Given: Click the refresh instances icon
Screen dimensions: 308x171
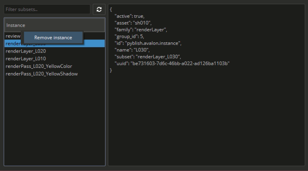Looking at the screenshot, I should click(x=99, y=9).
